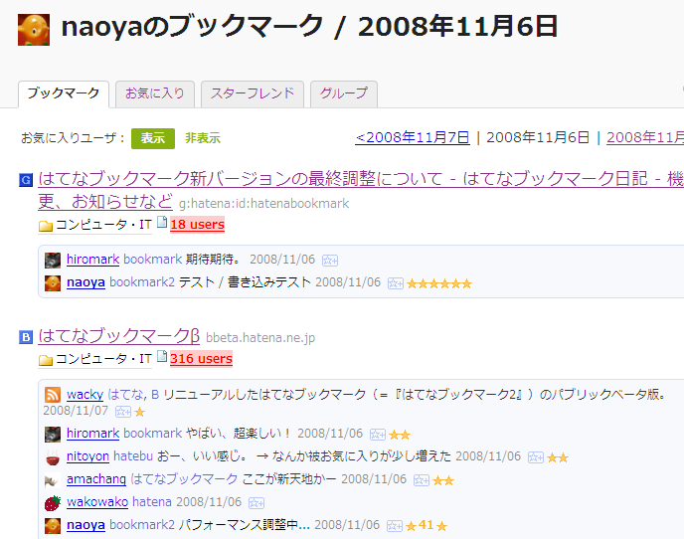This screenshot has height=539, width=684.
Task: Add a star to wakowako's bookmark
Action: (256, 503)
